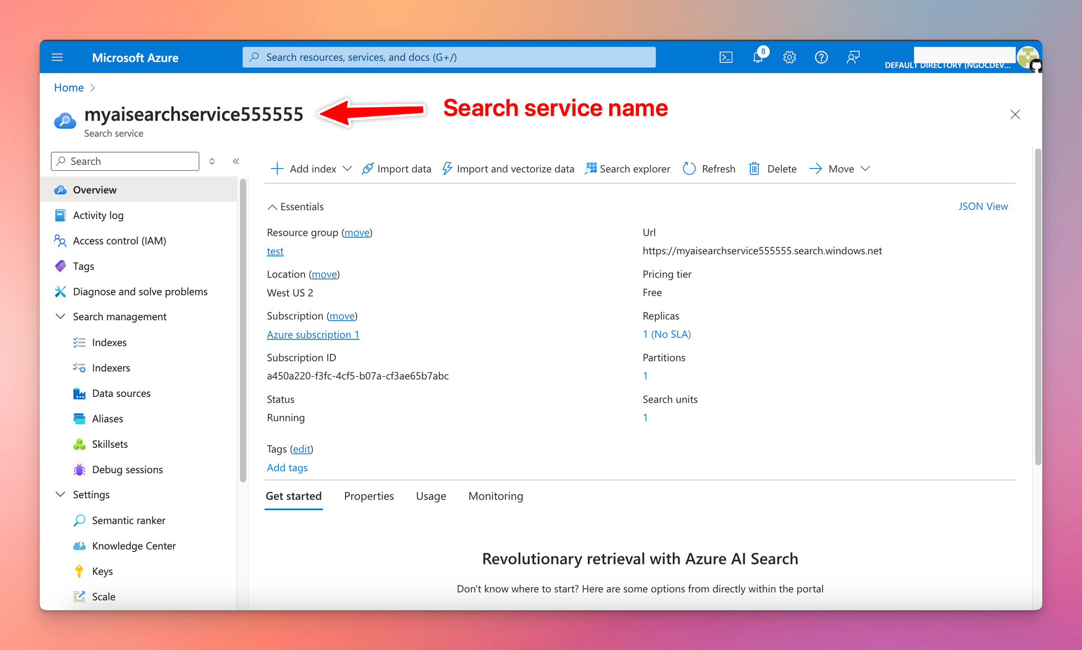
Task: Toggle the pin navigation button
Action: tap(237, 162)
